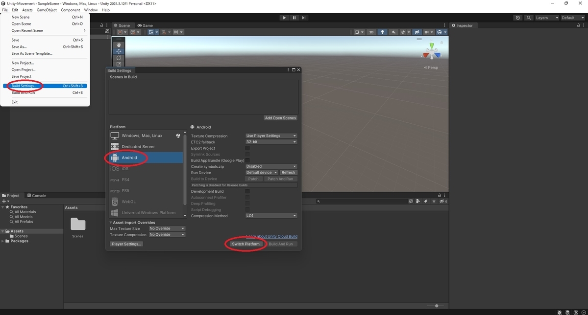Toggle Export Project checkbox
Image resolution: width=588 pixels, height=315 pixels.
point(247,148)
